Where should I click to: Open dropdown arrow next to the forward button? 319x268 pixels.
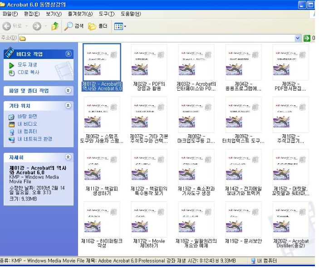coord(45,26)
